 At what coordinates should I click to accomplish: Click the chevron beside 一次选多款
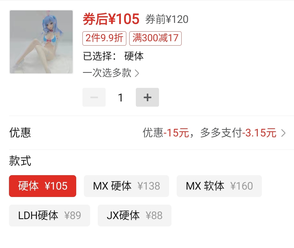click(137, 73)
